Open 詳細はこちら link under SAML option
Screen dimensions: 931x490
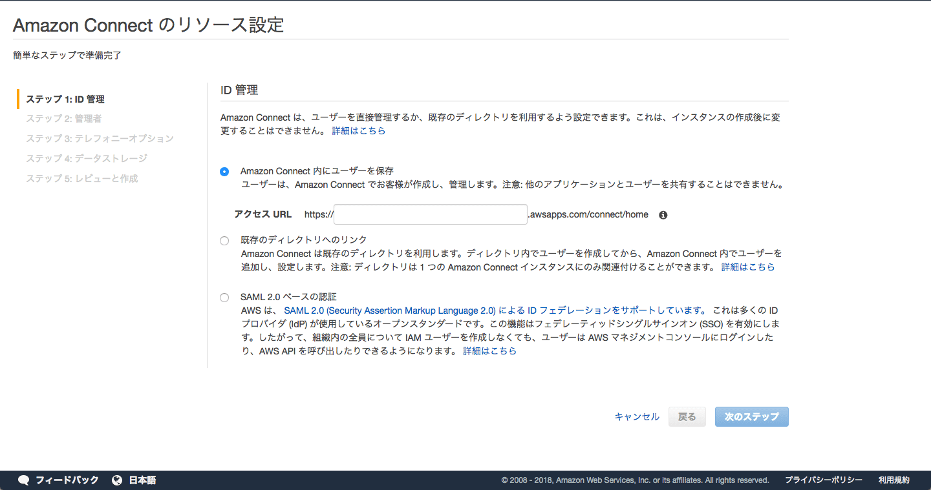pos(490,351)
